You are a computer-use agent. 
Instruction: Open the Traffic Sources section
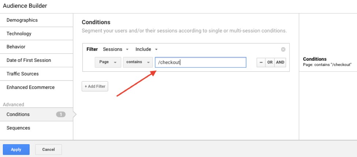[23, 74]
